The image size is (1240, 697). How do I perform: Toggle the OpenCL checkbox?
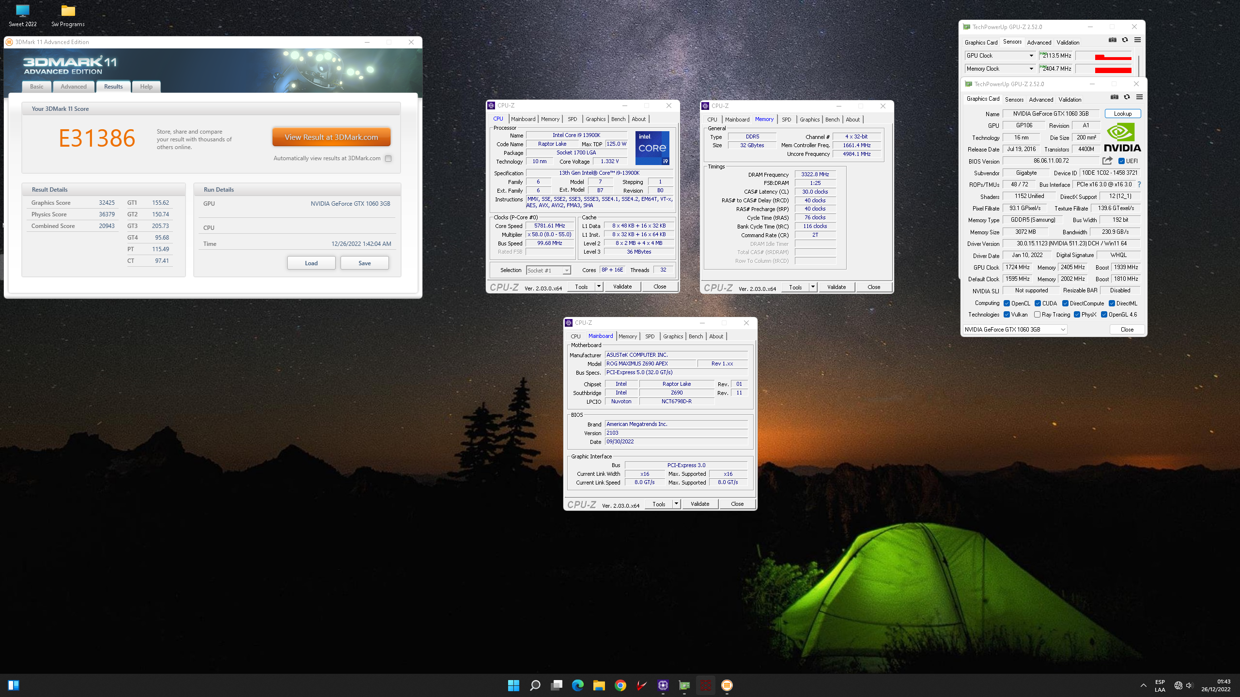[x=1007, y=303]
